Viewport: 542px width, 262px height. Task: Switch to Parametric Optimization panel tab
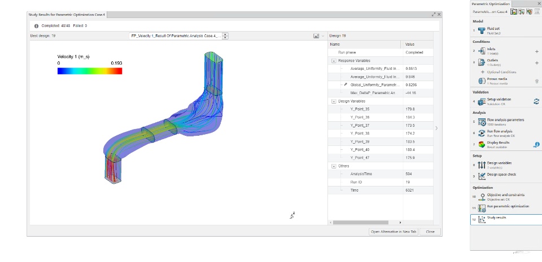click(x=491, y=4)
